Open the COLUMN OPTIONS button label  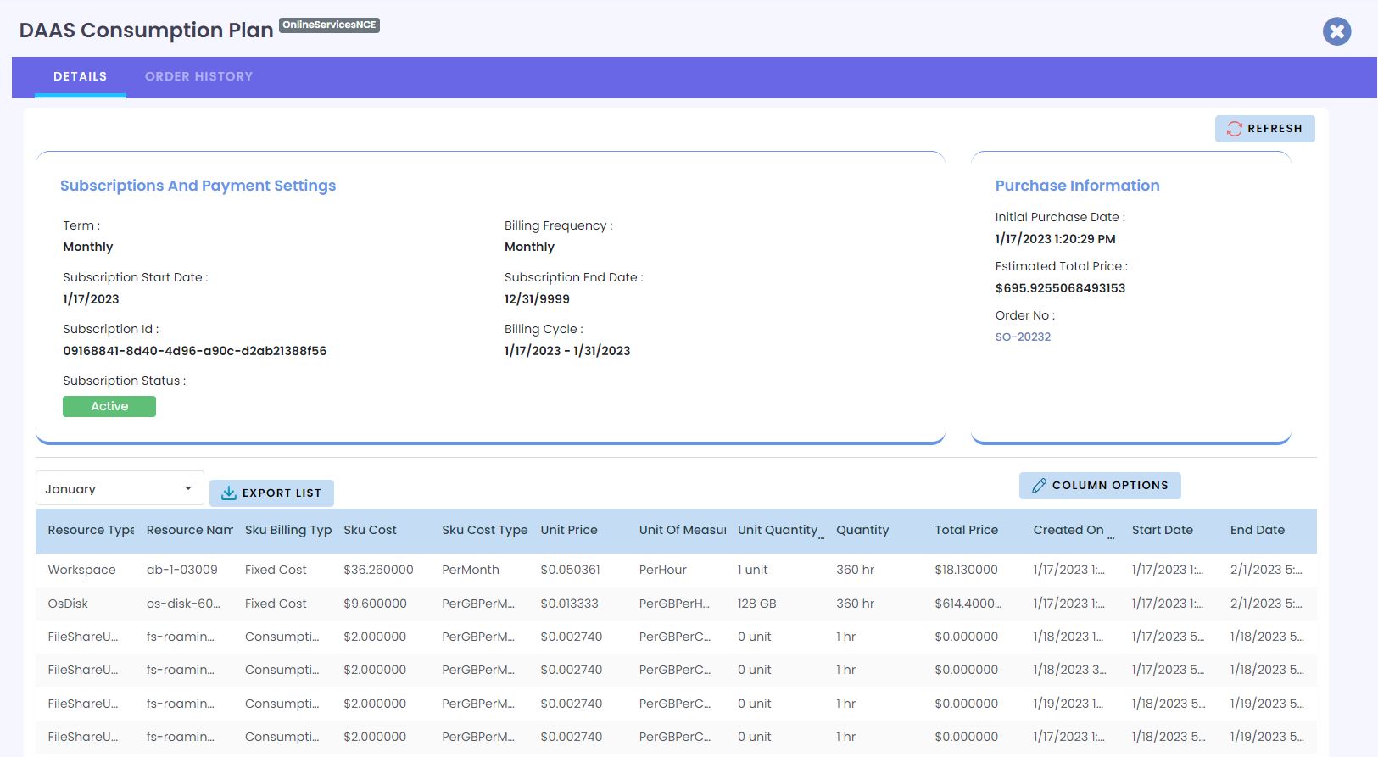click(1110, 486)
